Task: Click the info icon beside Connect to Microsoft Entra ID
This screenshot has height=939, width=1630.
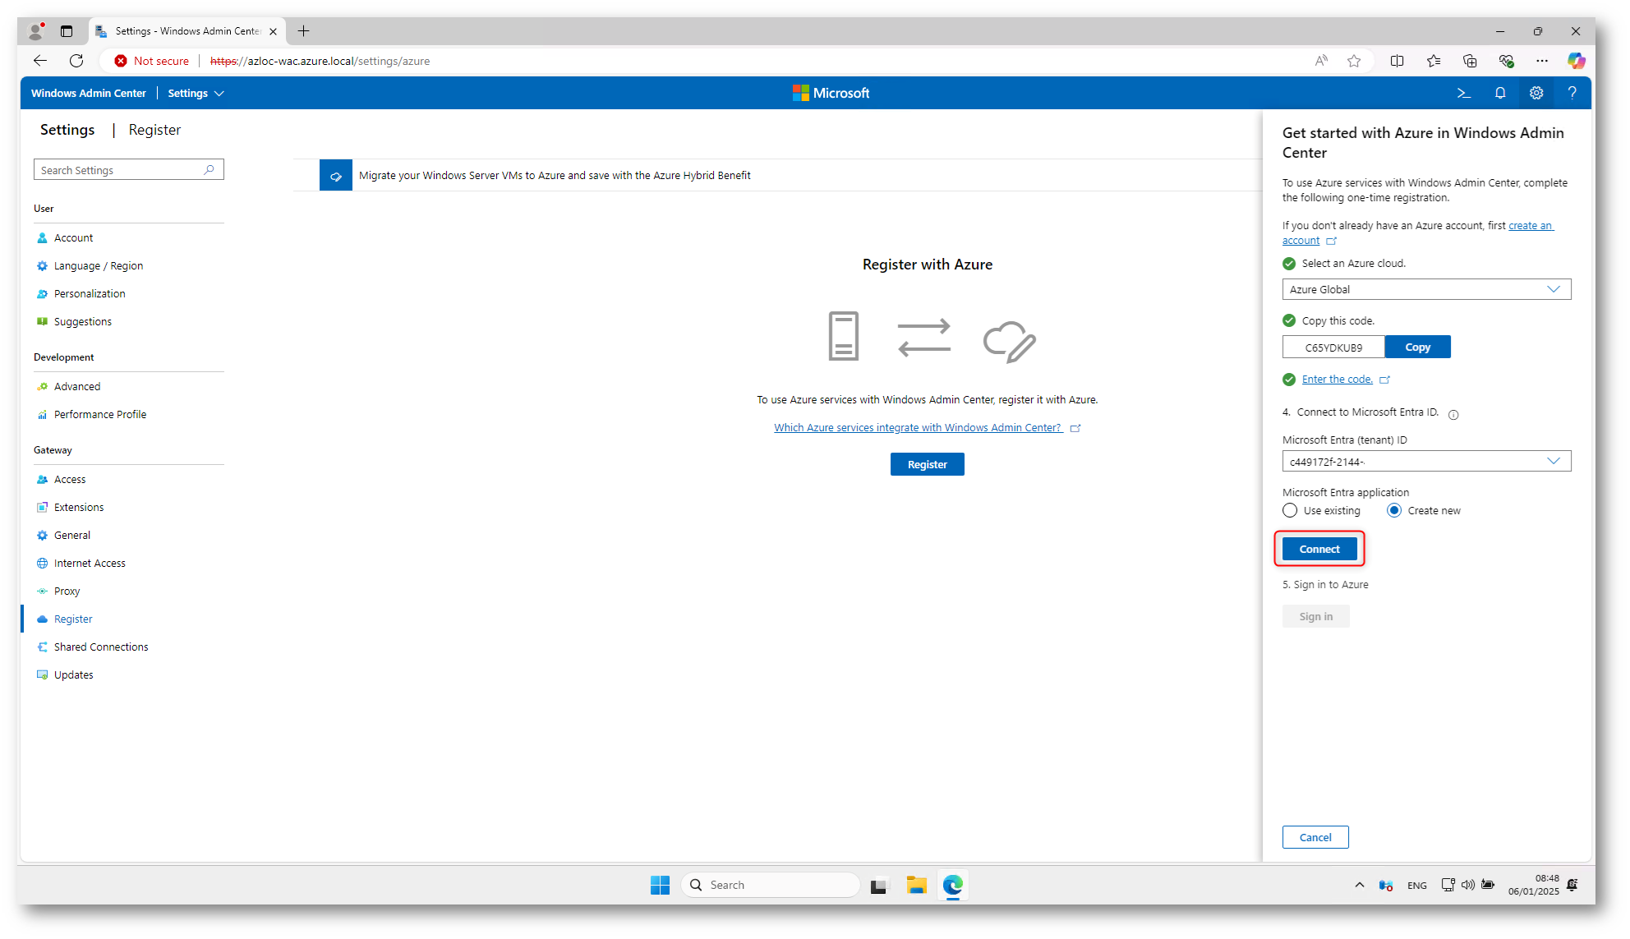Action: (1453, 415)
